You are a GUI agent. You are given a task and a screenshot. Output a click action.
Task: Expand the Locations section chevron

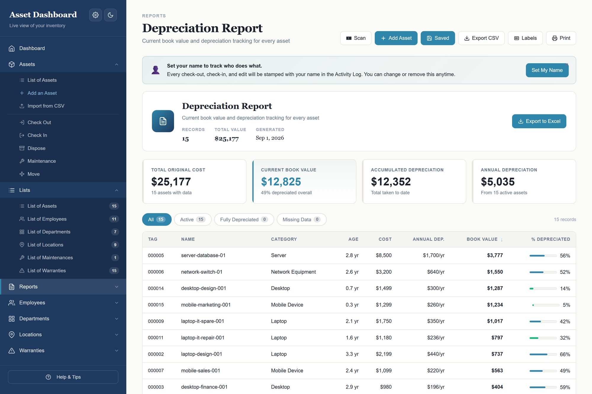[x=117, y=335]
